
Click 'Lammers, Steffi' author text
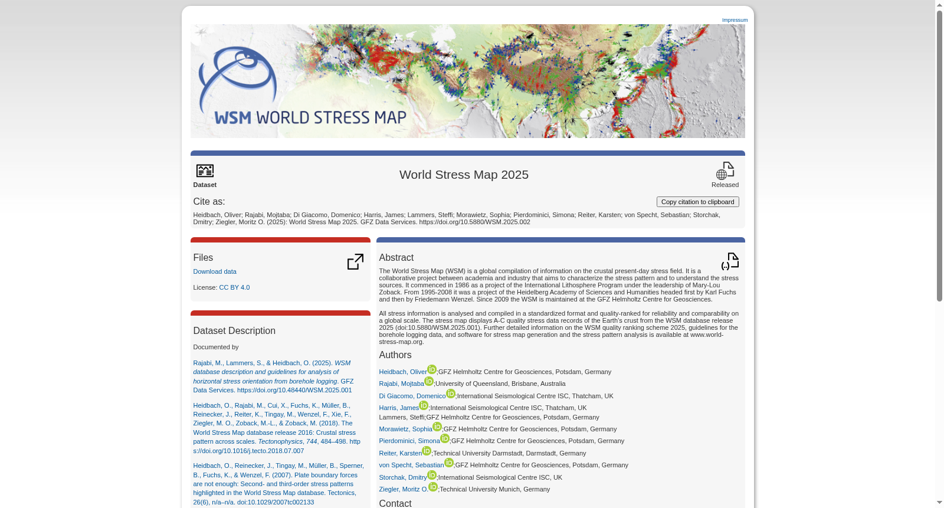pos(402,417)
